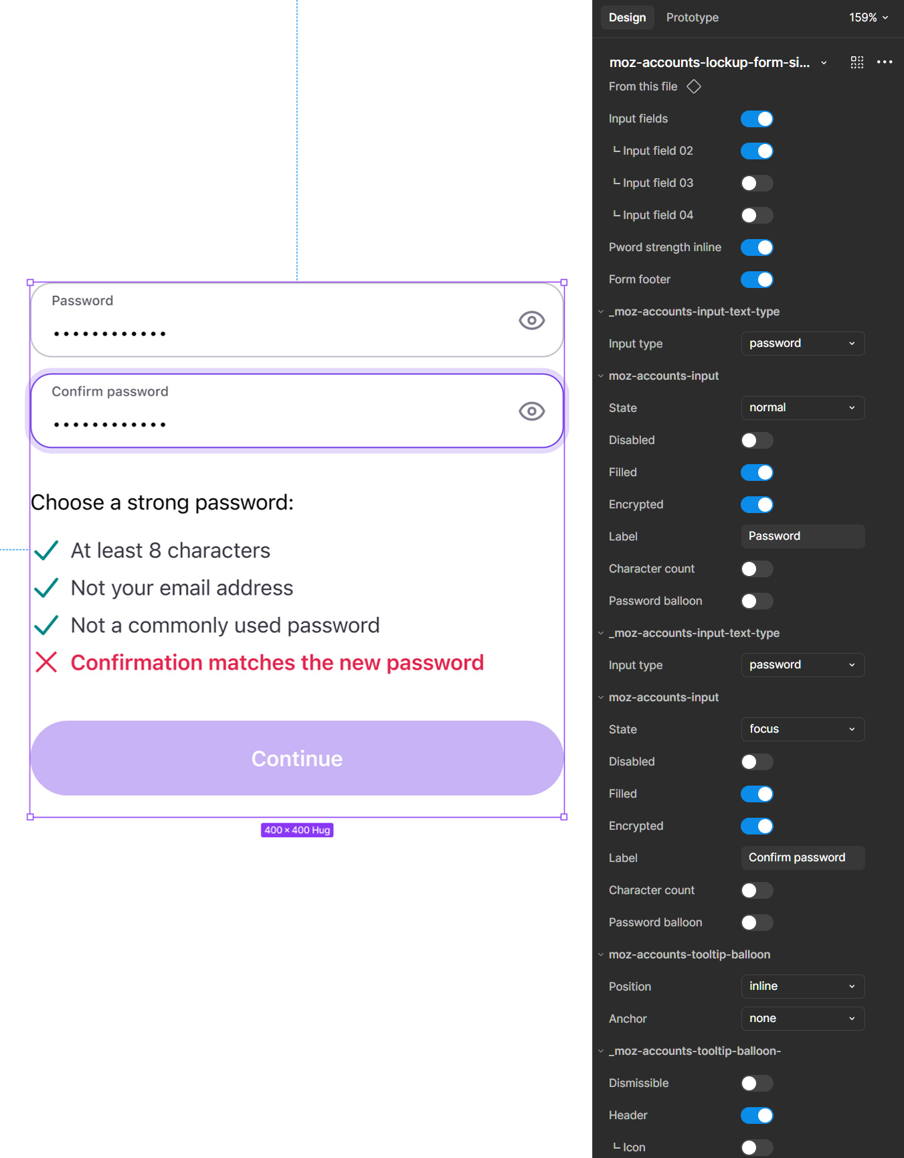Click the checkmark beside At least 8 characters
Screen dimensions: 904x1158
[x=46, y=551]
